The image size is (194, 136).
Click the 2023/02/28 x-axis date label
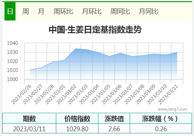[x=44, y=94]
